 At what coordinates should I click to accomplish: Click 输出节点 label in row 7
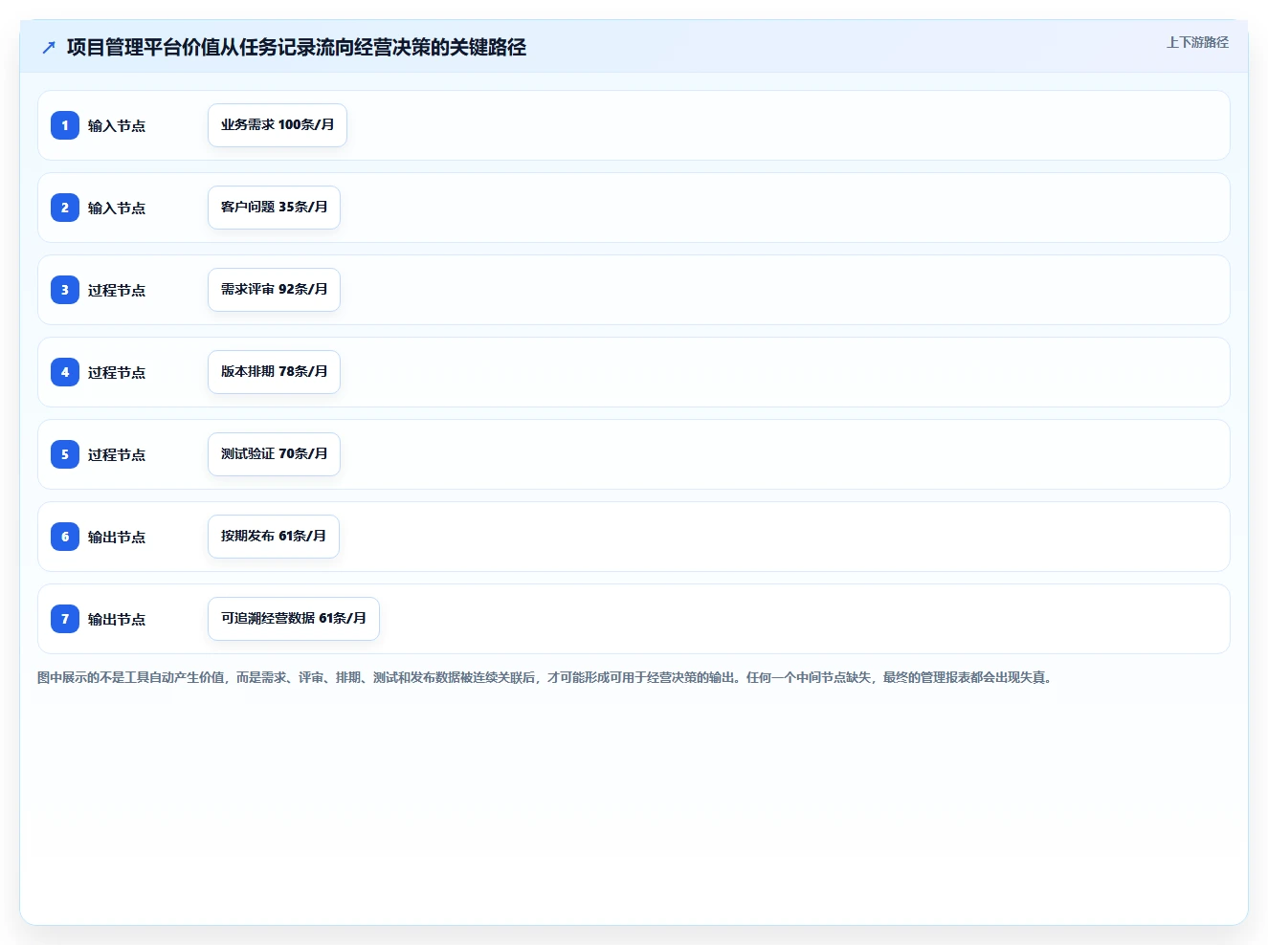117,620
